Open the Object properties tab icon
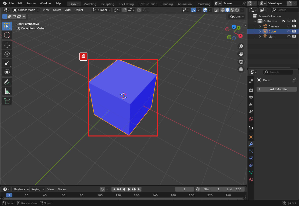The width and height of the screenshot is (299, 206). (x=251, y=137)
